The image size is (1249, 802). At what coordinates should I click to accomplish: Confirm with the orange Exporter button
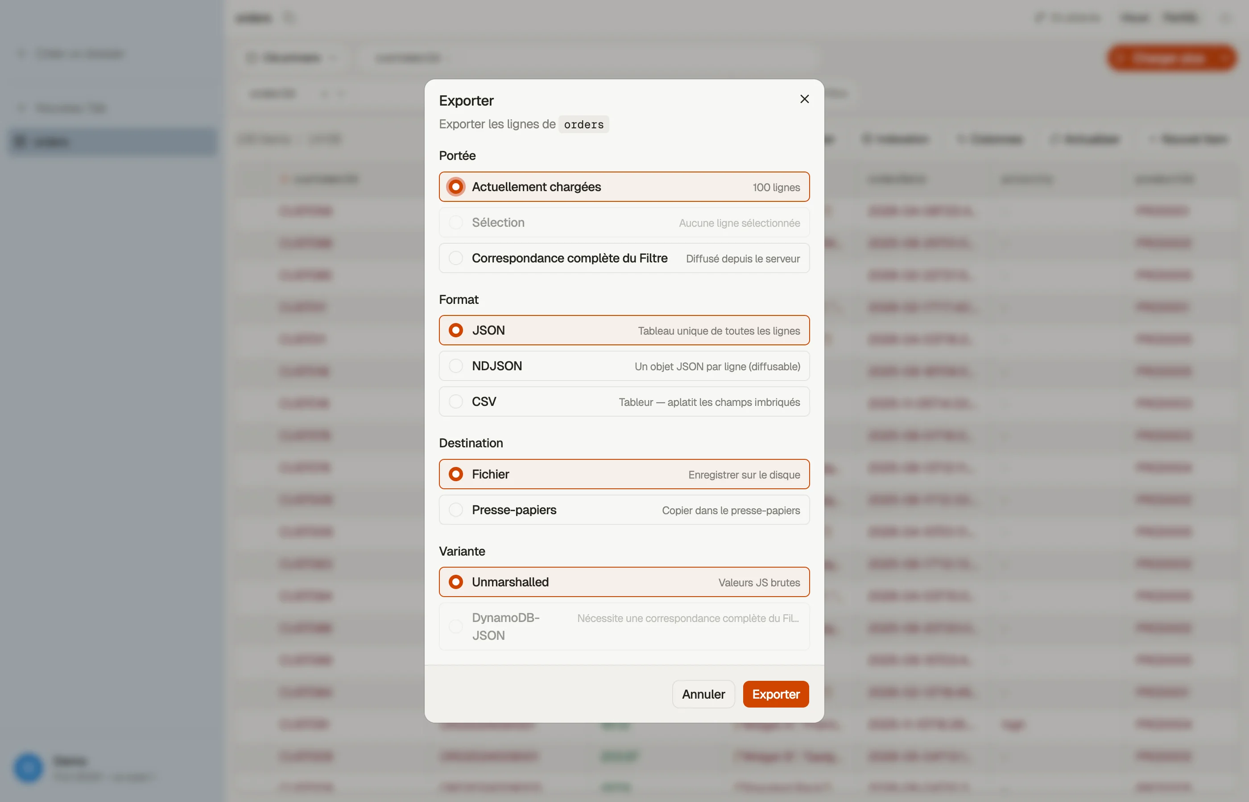coord(776,694)
